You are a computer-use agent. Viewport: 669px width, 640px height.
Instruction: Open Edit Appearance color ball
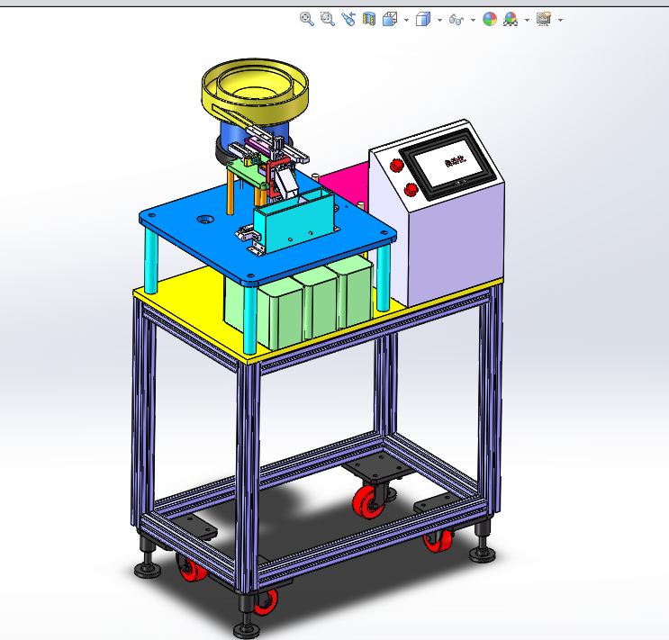490,19
